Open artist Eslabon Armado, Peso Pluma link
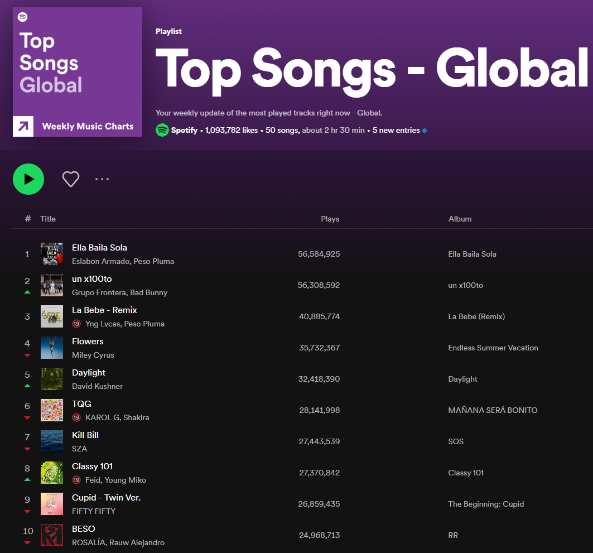The height and width of the screenshot is (553, 593). point(123,261)
